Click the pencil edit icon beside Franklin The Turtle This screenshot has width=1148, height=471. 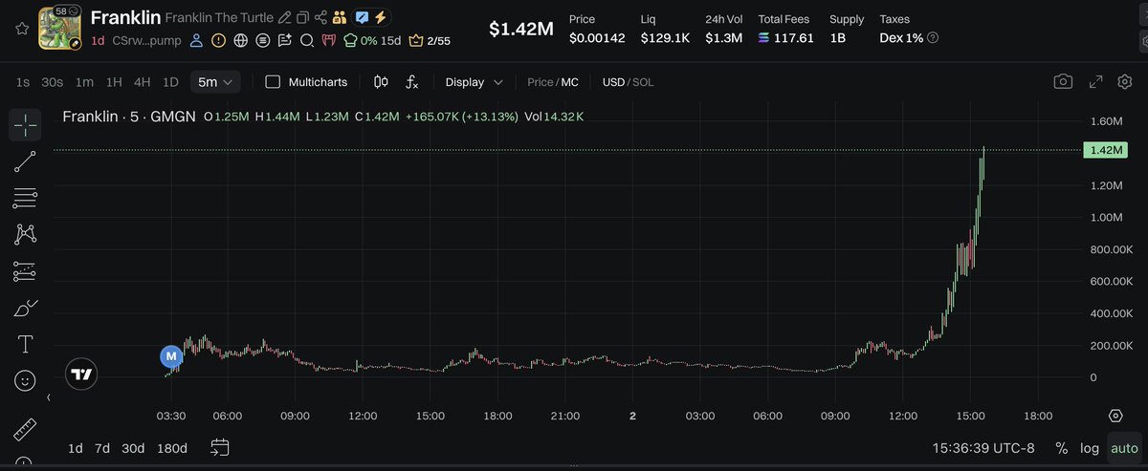point(284,17)
